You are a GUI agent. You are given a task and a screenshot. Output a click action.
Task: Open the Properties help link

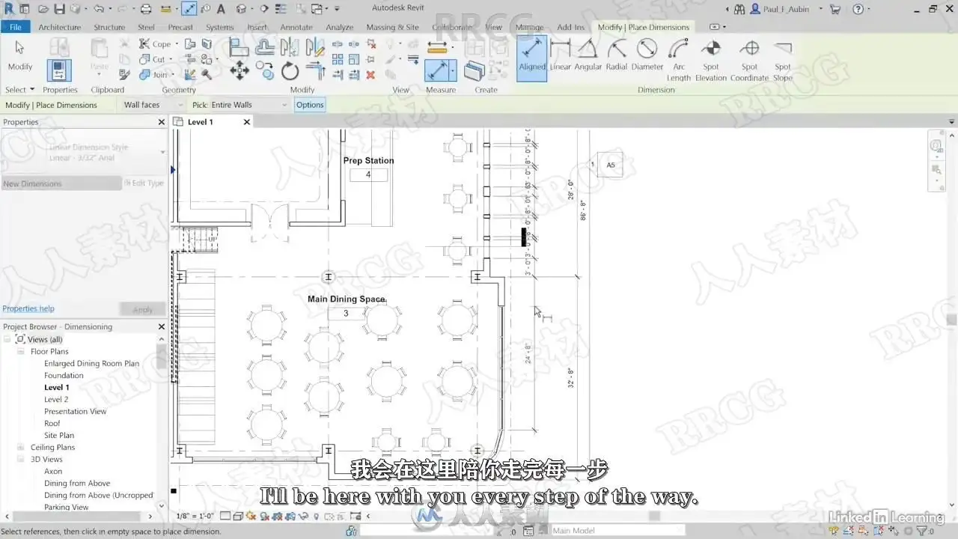(28, 308)
